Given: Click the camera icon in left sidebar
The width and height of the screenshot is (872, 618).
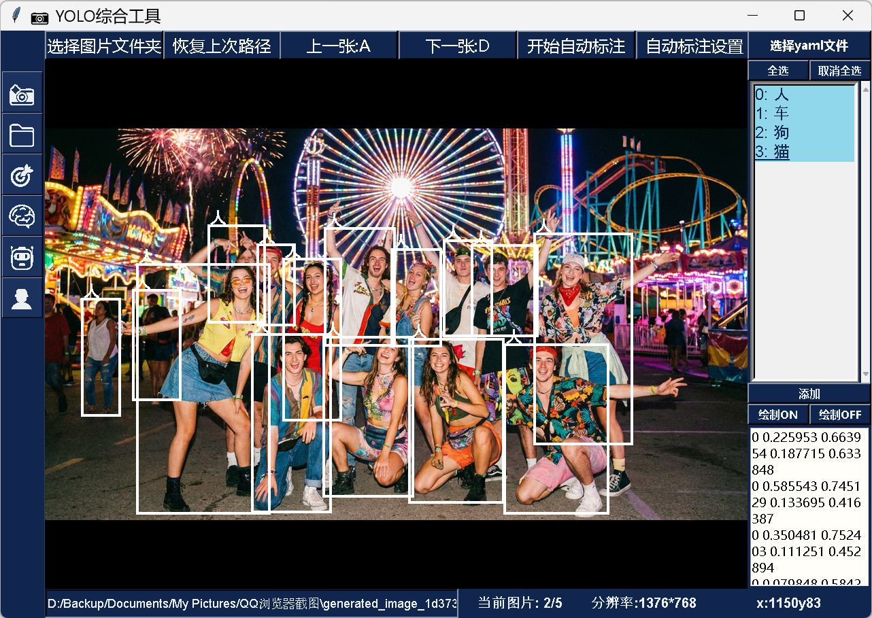Looking at the screenshot, I should [22, 94].
